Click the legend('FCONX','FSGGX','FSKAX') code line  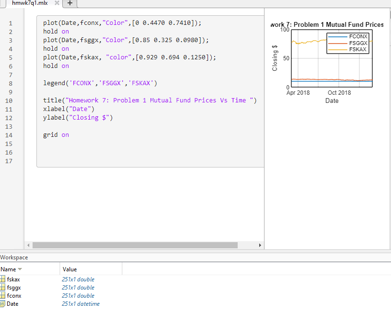pos(100,83)
